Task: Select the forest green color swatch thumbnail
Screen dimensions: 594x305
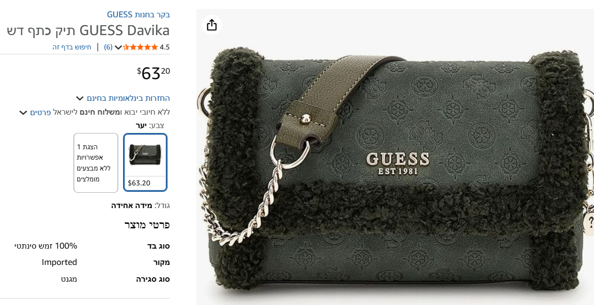Action: coord(145,162)
